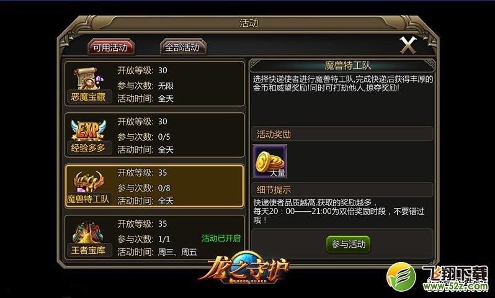Screen dimensions: 495x298
Task: Click the 经验多多 label under EXP icon
Action: coord(88,148)
